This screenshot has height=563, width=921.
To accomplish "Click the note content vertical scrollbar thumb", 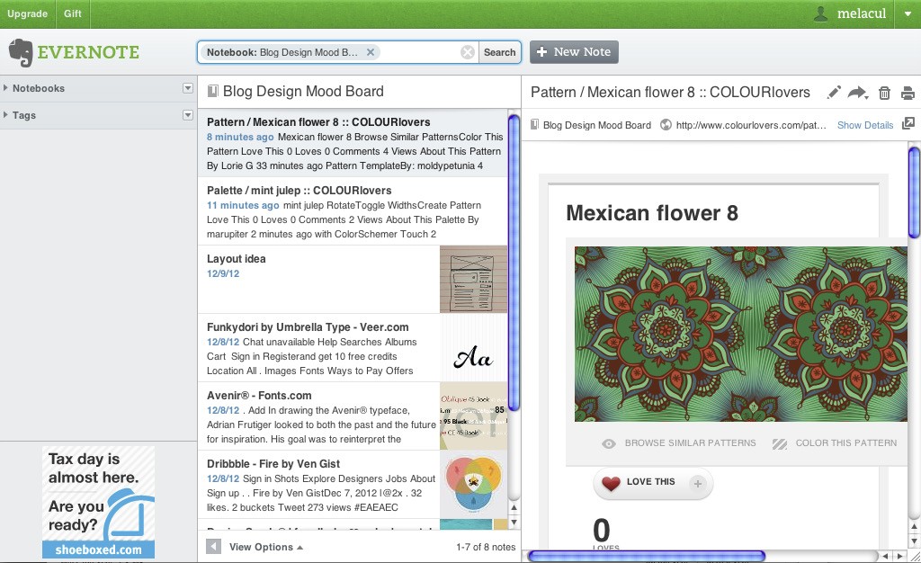I will point(914,192).
